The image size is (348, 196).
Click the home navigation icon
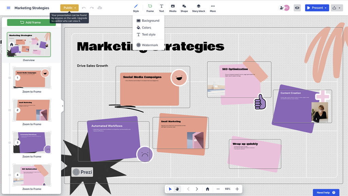pyautogui.click(x=207, y=189)
